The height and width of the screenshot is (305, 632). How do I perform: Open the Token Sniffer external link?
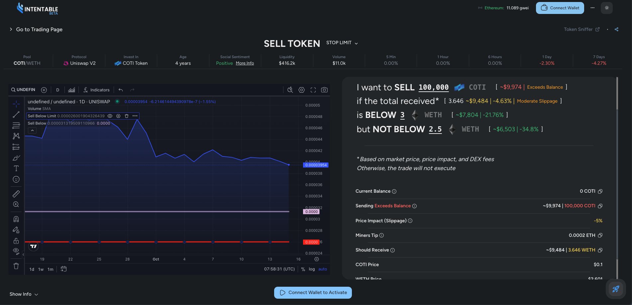581,29
